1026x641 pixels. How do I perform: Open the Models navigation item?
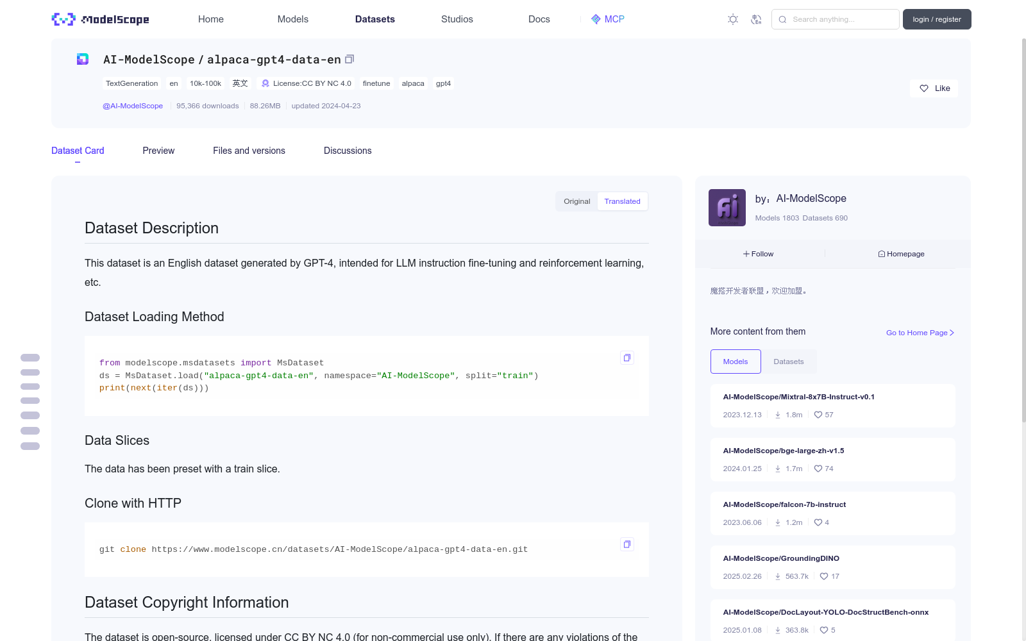tap(293, 19)
